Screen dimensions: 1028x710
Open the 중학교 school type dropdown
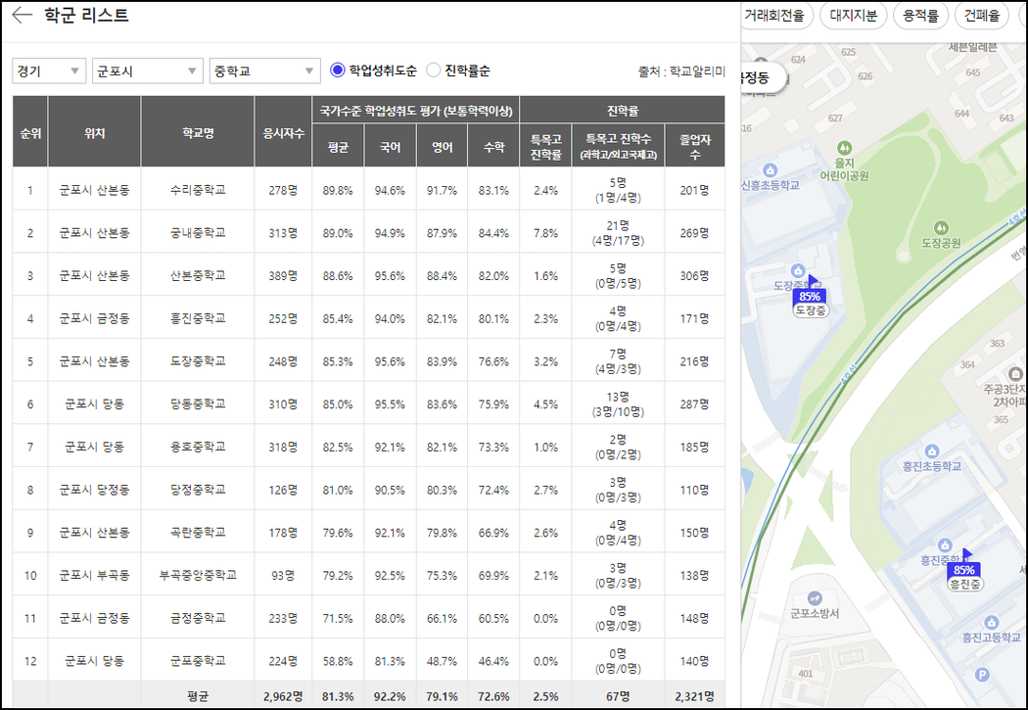point(265,71)
